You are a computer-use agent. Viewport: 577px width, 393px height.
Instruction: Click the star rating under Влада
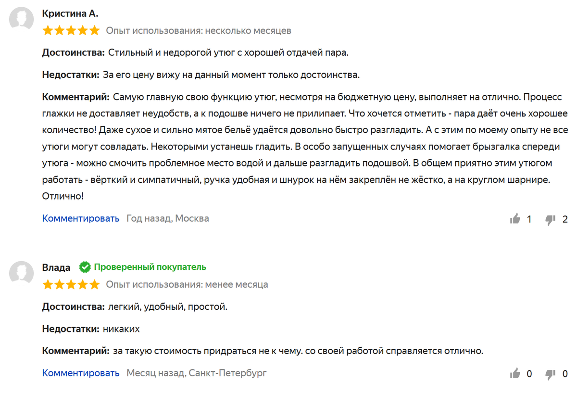pyautogui.click(x=71, y=284)
